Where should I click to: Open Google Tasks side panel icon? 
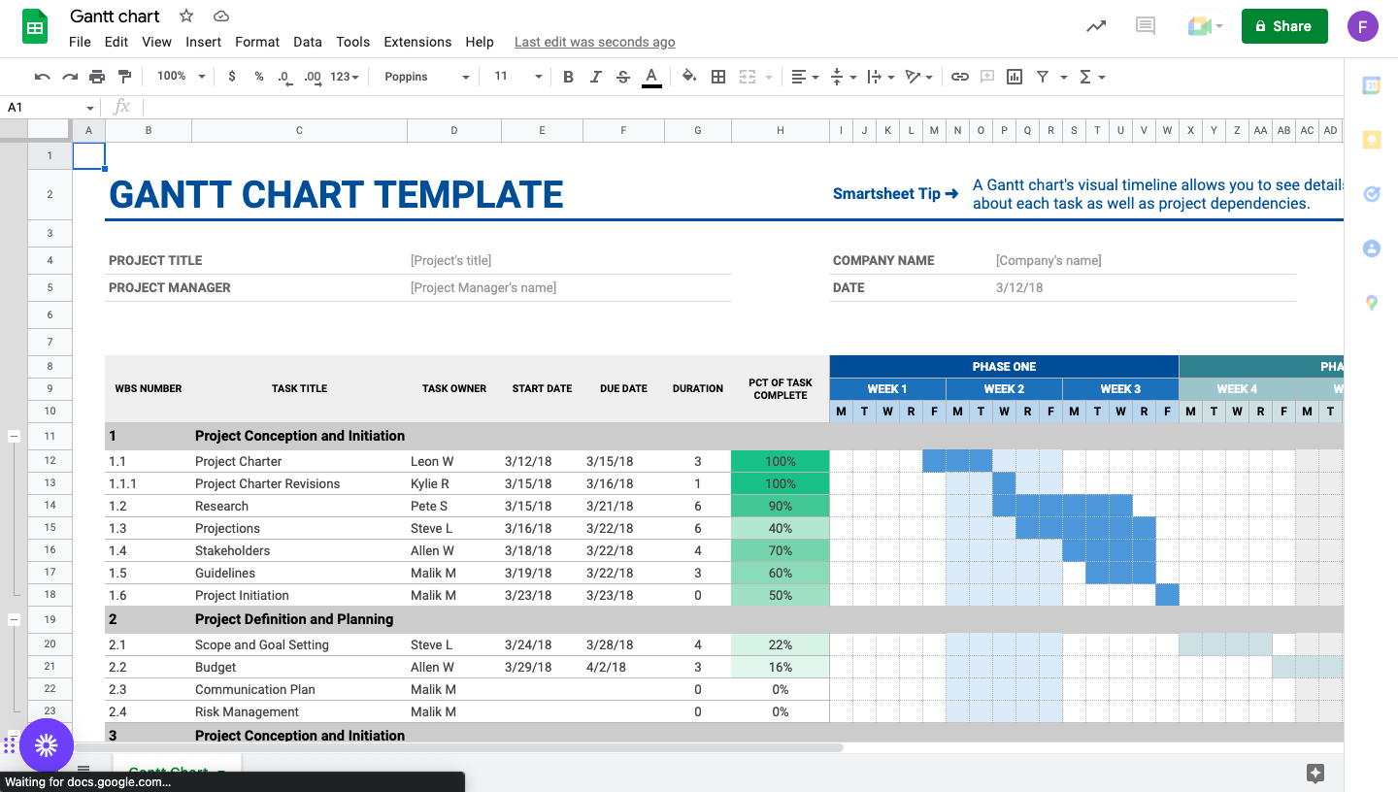1372,194
